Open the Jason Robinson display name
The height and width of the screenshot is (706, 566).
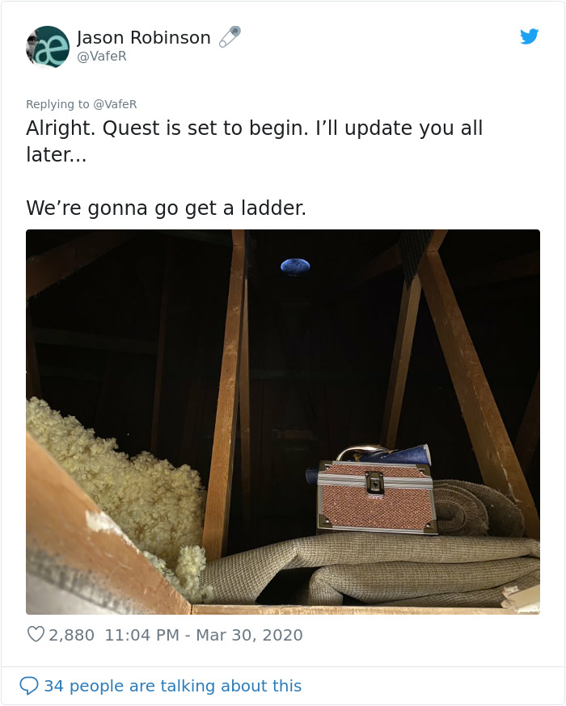coord(144,37)
